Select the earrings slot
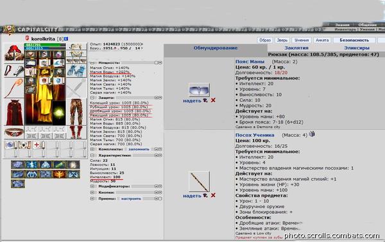This screenshot has height=242, width=385. [76, 47]
